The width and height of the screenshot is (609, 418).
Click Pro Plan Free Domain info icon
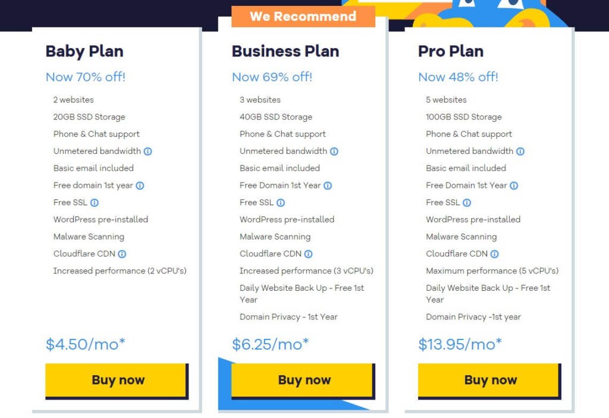(x=514, y=186)
